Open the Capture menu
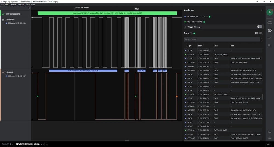 [13, 5]
